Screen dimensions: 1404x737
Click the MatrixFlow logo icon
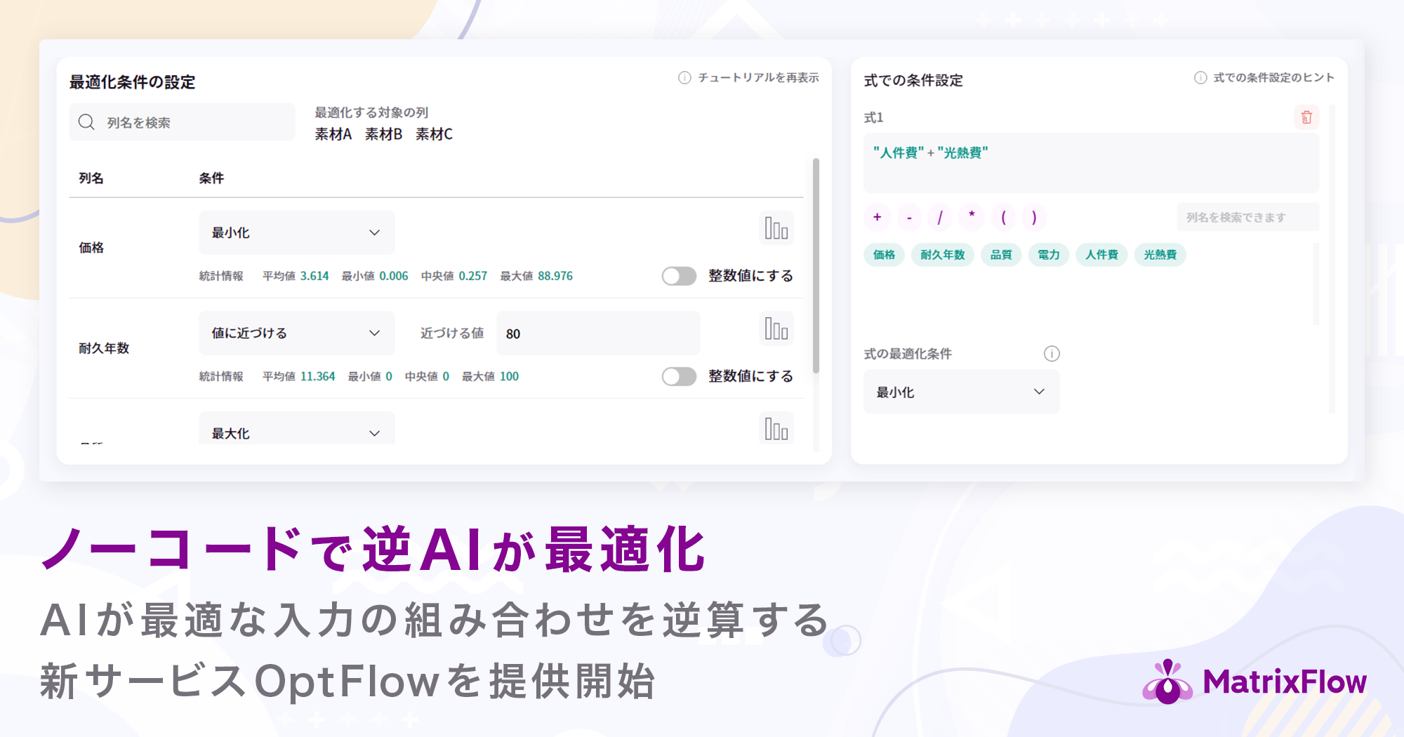1167,680
